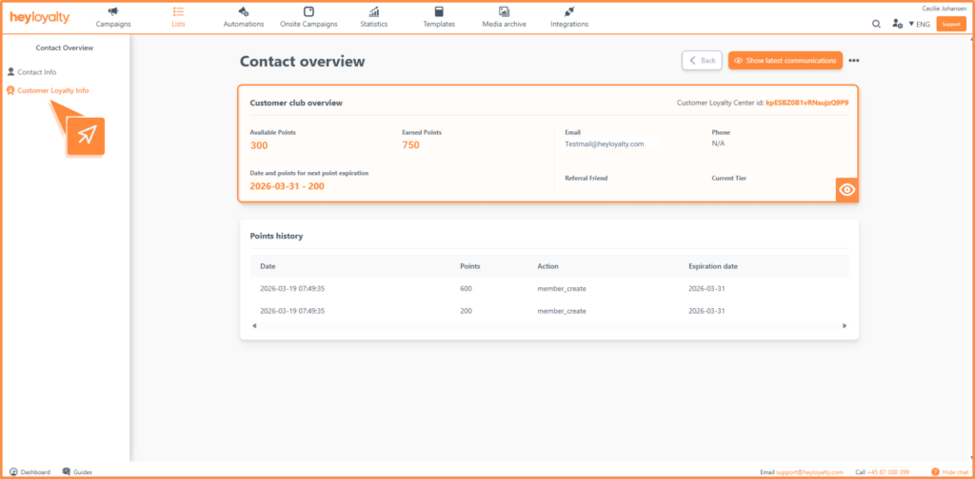Go to Campaigns menu
Image resolution: width=975 pixels, height=479 pixels.
click(113, 24)
